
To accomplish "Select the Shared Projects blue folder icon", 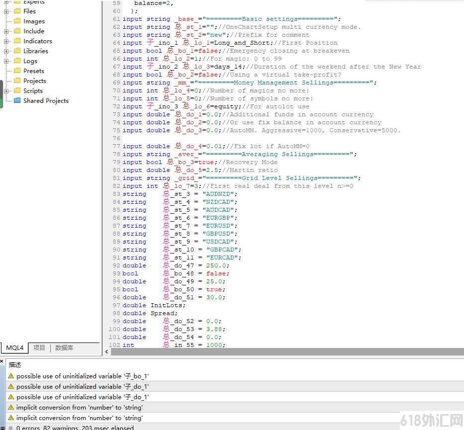I will tap(17, 100).
